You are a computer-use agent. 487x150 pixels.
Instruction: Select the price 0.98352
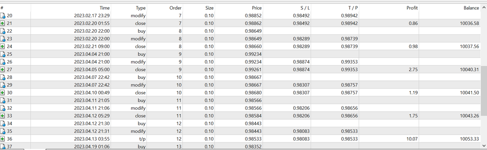tap(253, 147)
